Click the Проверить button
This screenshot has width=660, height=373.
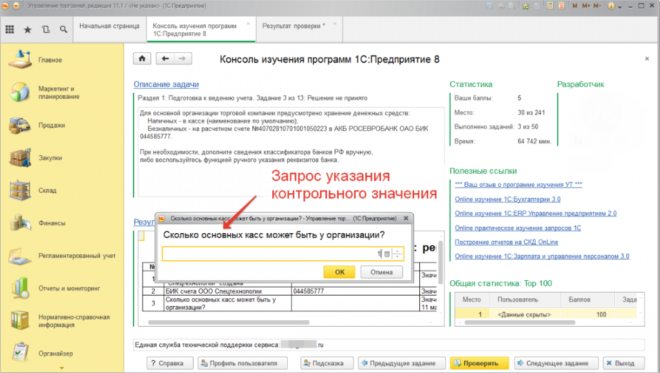479,363
